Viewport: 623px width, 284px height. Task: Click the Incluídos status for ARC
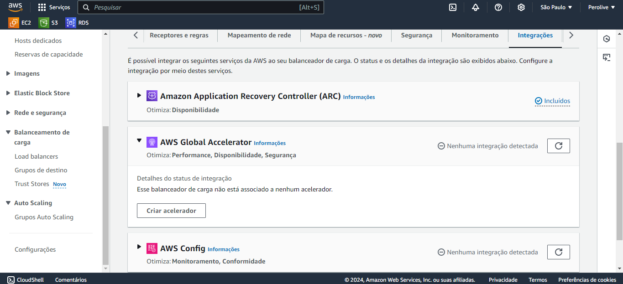pyautogui.click(x=552, y=101)
